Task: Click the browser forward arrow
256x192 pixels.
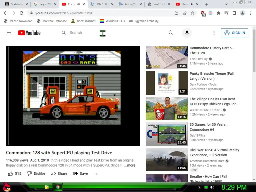Action: click(x=13, y=13)
